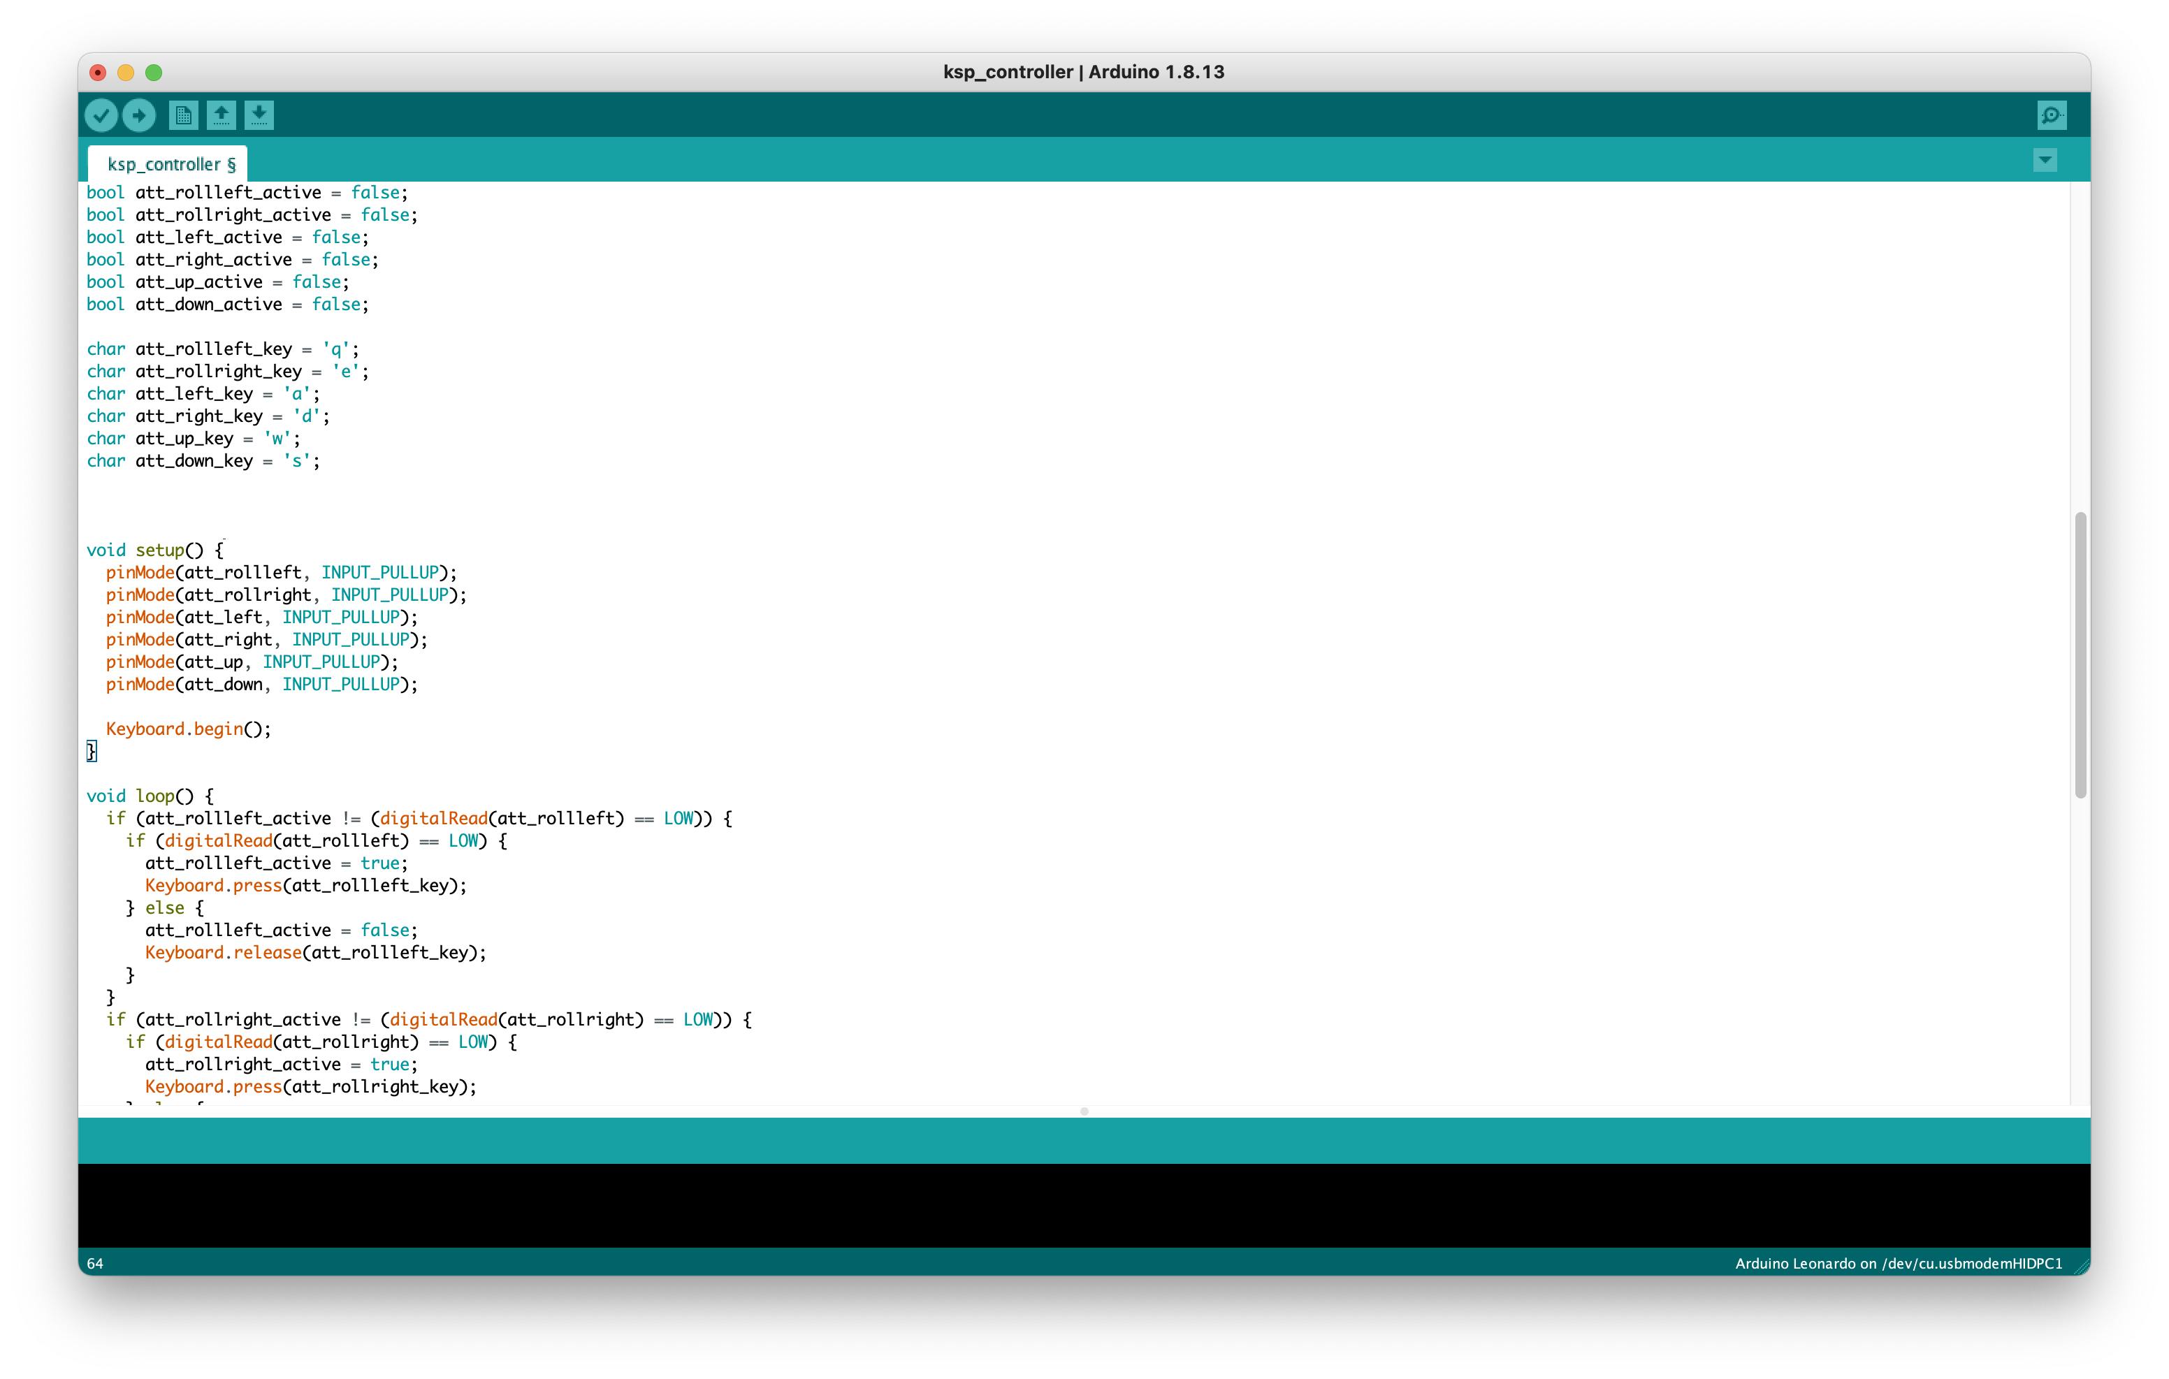Image resolution: width=2169 pixels, height=1379 pixels.
Task: Click 'bool att_down_active = false;' line
Action: click(x=228, y=305)
